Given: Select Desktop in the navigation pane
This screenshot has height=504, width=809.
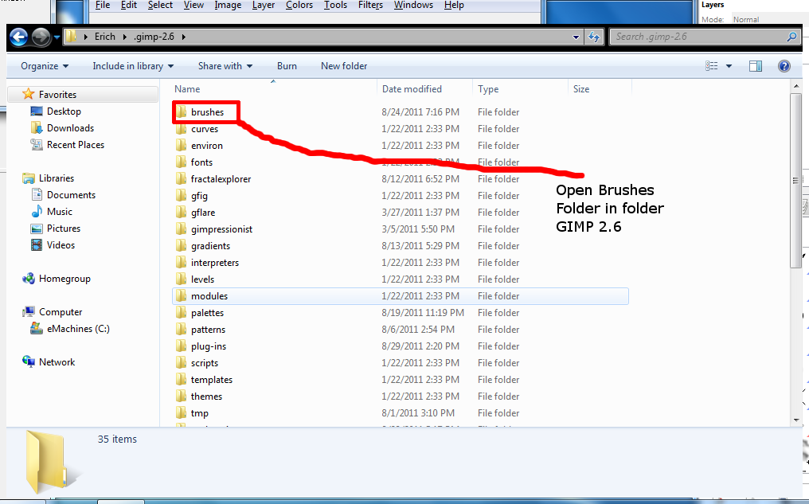Looking at the screenshot, I should point(64,111).
